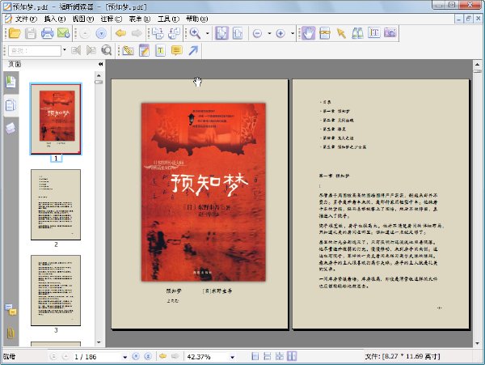Go to next page (down arrow circle)
The image size is (485, 365).
pyautogui.click(x=101, y=33)
